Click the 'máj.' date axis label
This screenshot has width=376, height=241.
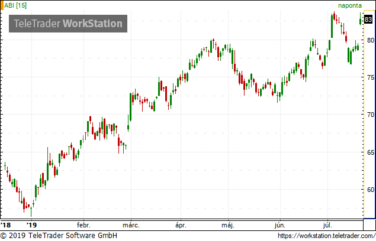click(x=228, y=226)
